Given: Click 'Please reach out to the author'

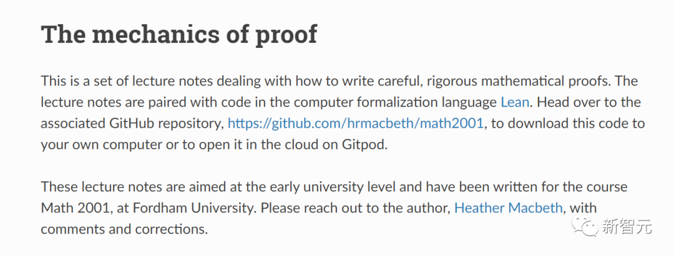Looking at the screenshot, I should click(x=355, y=208).
